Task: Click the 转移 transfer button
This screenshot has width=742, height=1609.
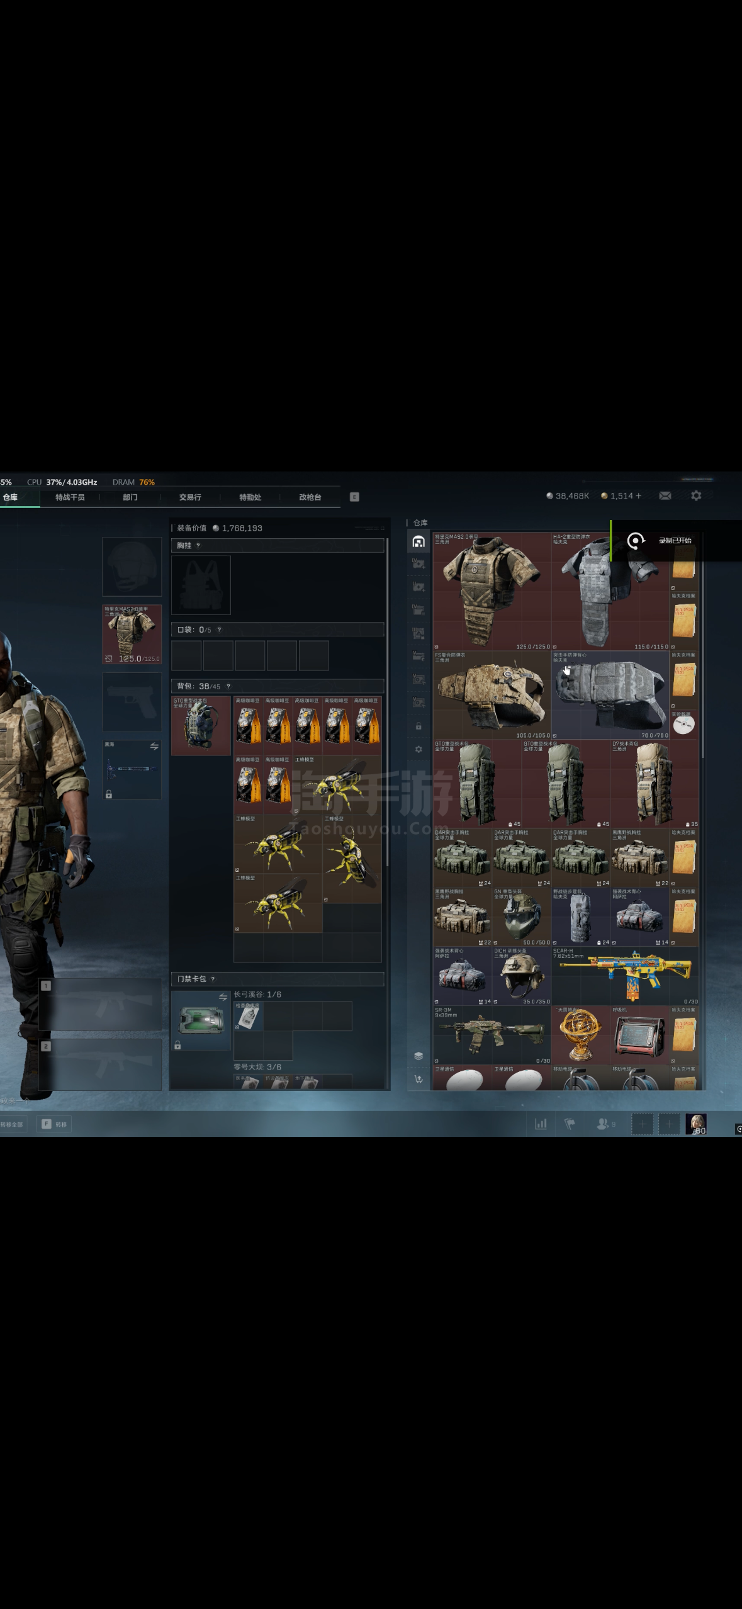Action: click(54, 1124)
